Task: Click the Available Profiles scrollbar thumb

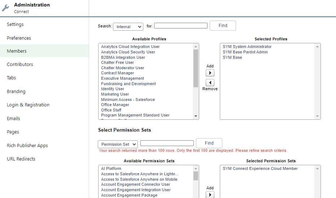Action: [x=196, y=68]
